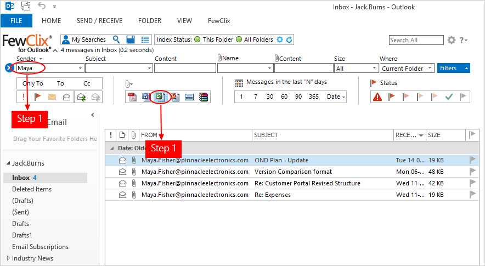Expand the Industry News folder
Viewport: 485px width, 266px height.
8,258
